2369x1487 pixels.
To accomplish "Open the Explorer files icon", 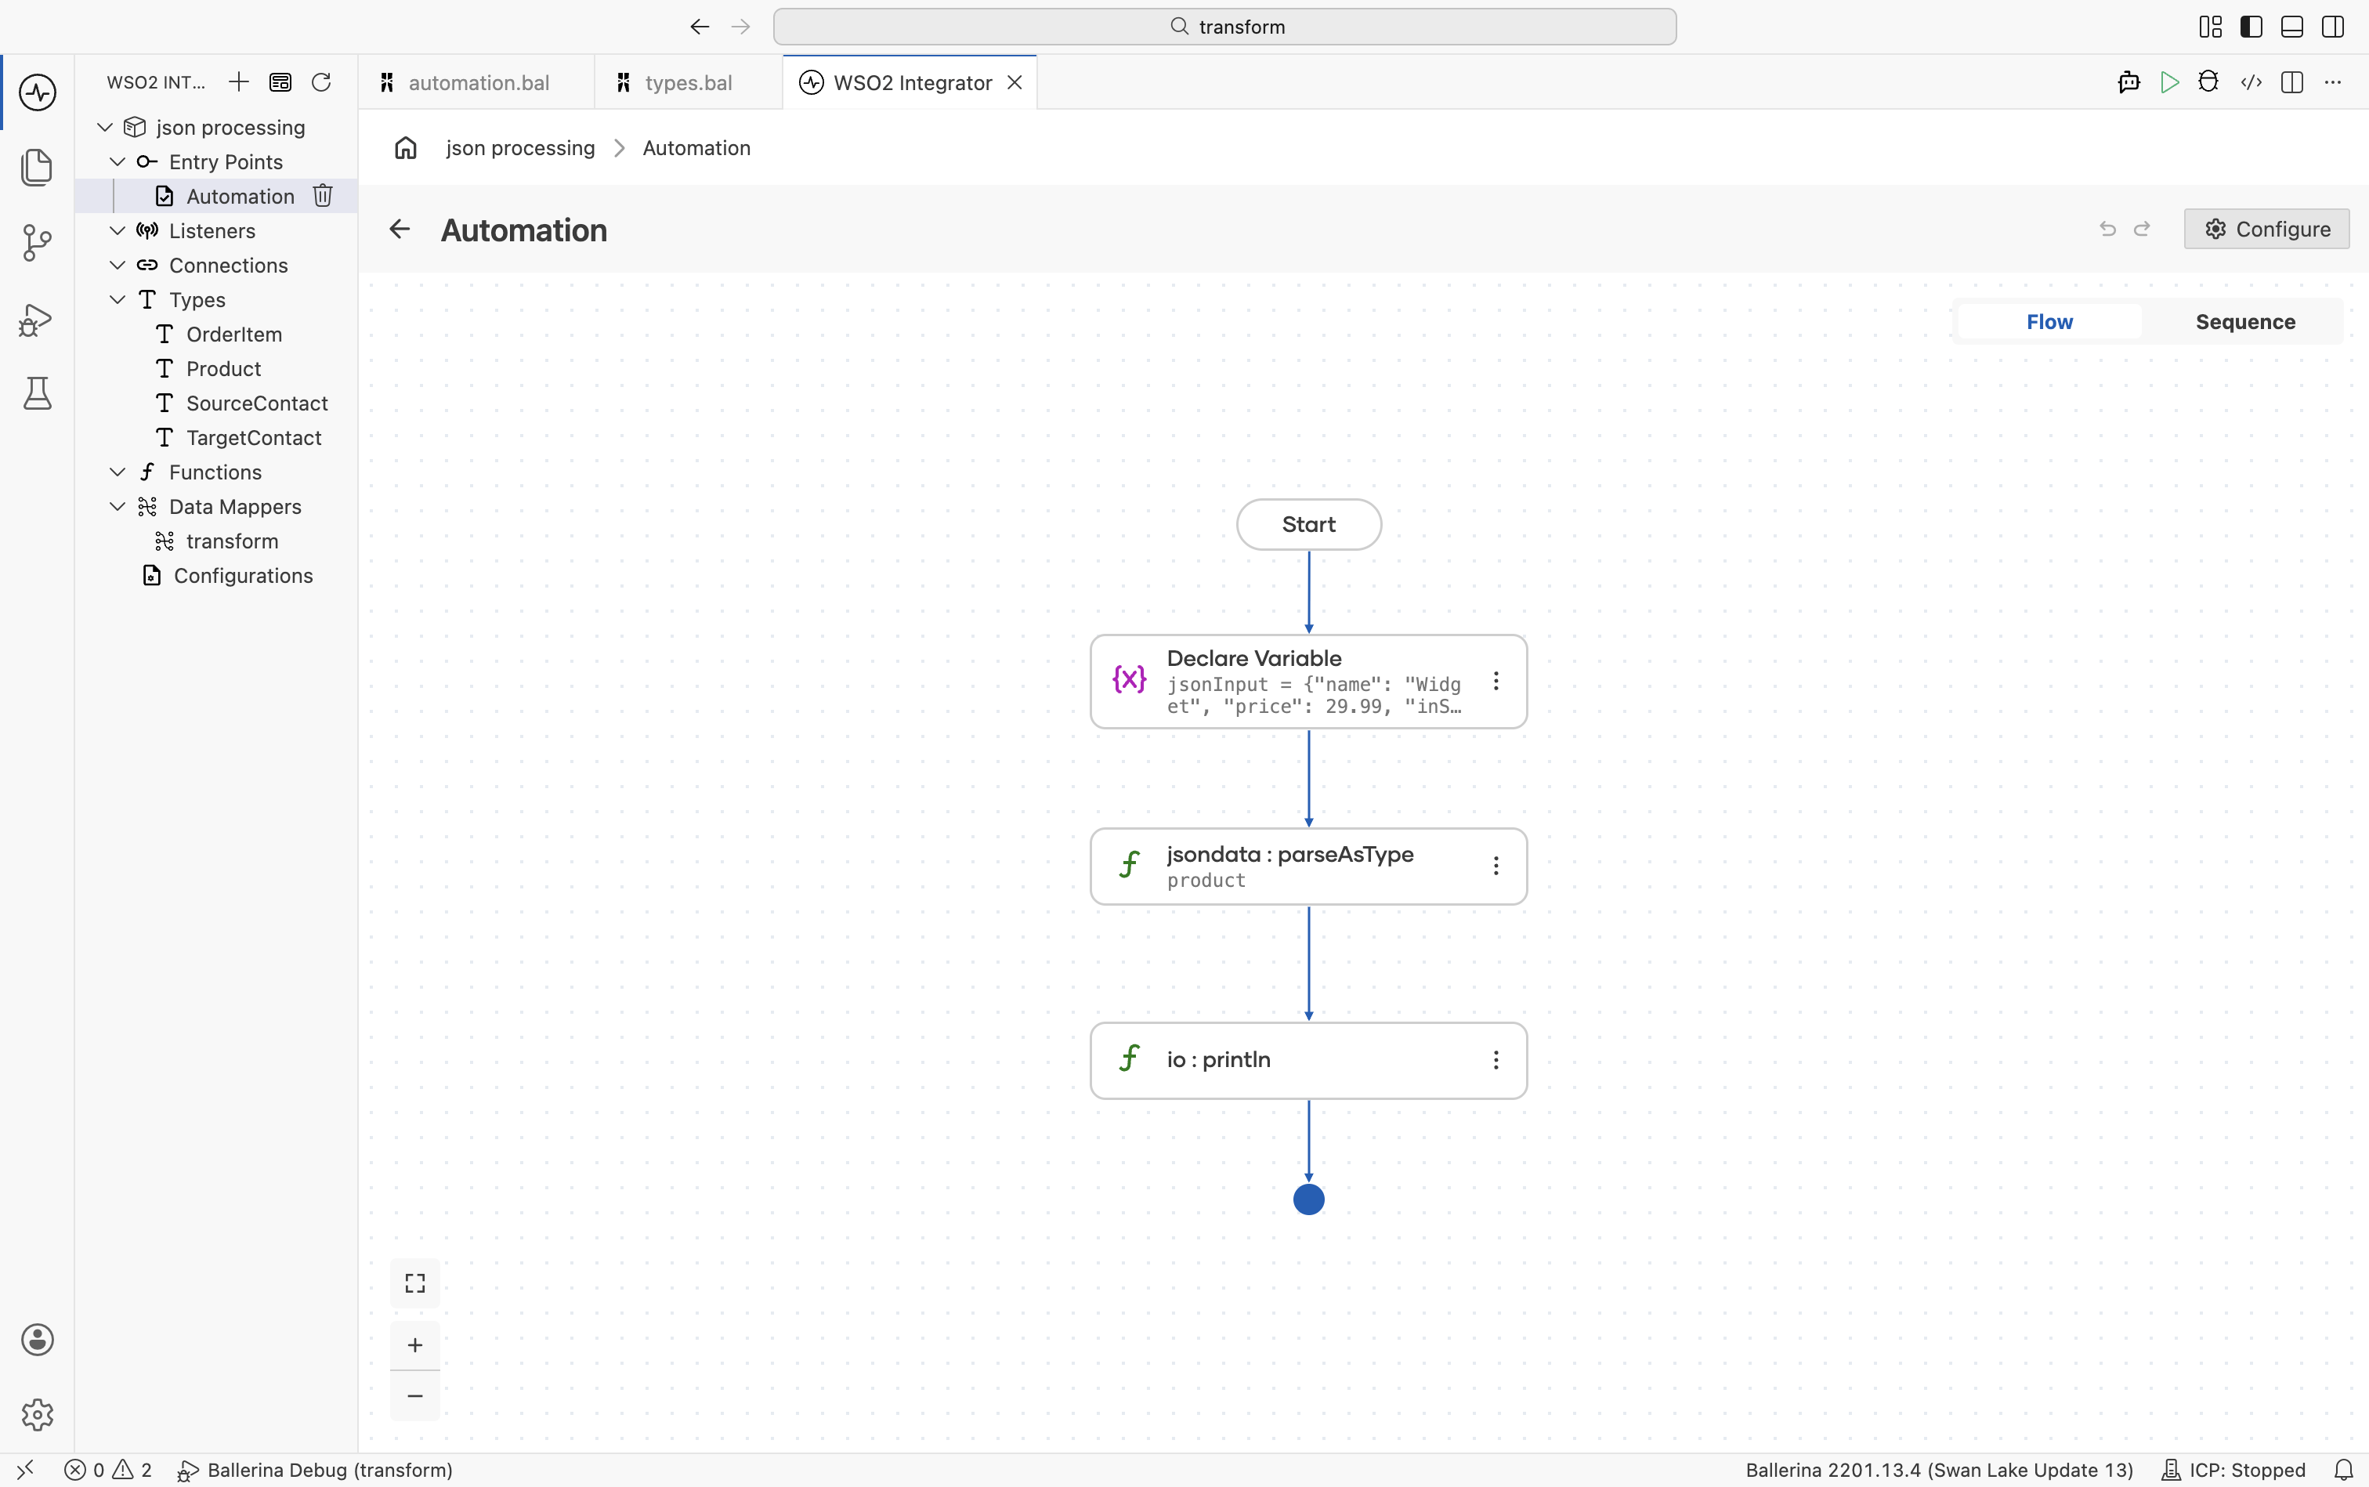I will pos(38,167).
